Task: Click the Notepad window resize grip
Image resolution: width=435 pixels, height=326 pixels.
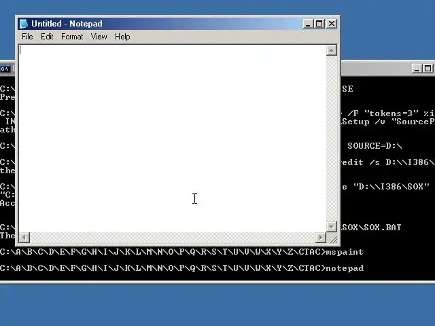Action: pyautogui.click(x=332, y=238)
